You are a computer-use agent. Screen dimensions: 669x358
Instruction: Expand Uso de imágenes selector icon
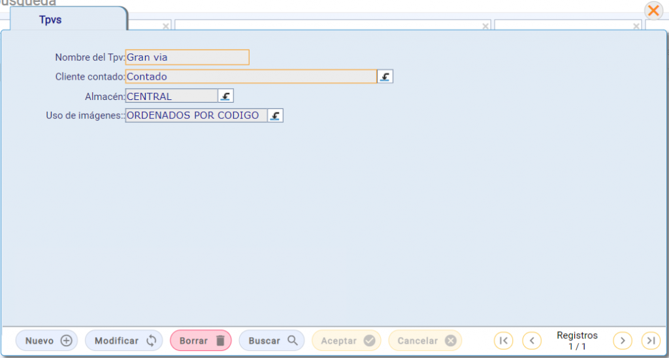pos(276,115)
